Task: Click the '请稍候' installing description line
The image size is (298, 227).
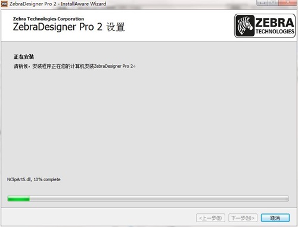Action: click(74, 66)
